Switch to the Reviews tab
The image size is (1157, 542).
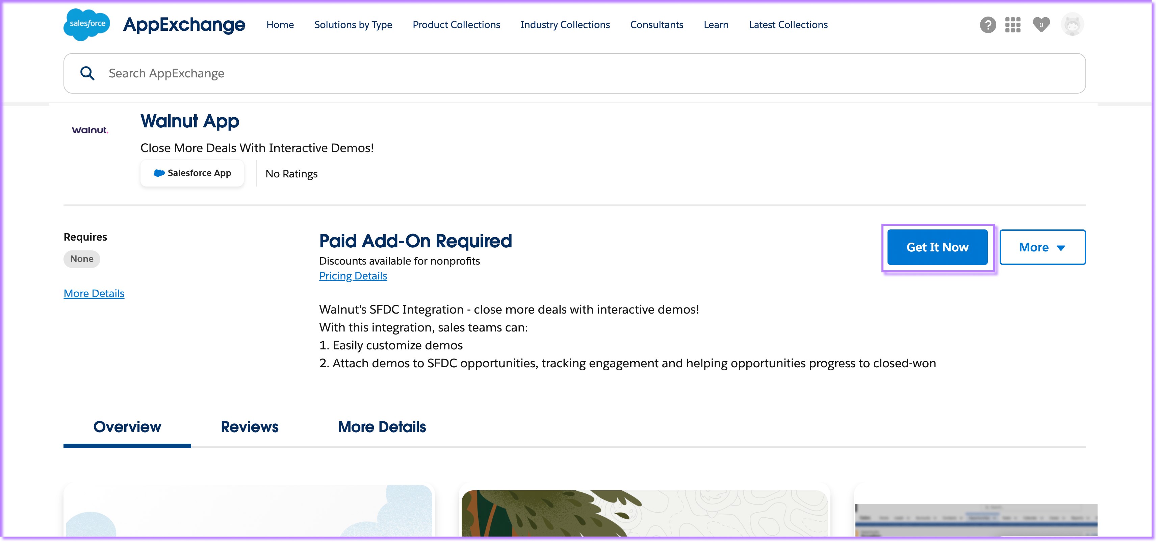click(x=250, y=427)
